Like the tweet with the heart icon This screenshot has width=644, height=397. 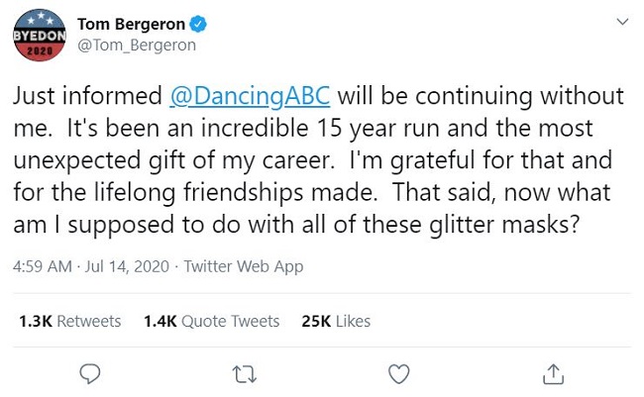pos(399,373)
